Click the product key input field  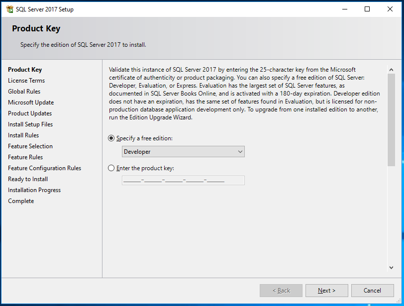[183, 181]
